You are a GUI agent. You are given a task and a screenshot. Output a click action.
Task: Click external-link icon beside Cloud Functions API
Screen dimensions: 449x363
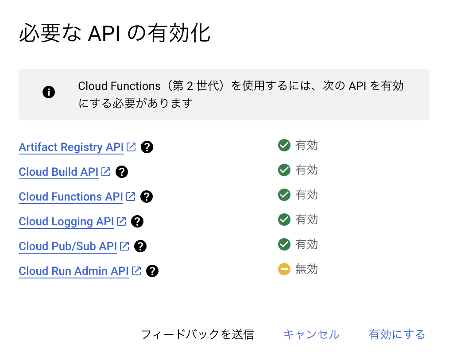pyautogui.click(x=131, y=197)
